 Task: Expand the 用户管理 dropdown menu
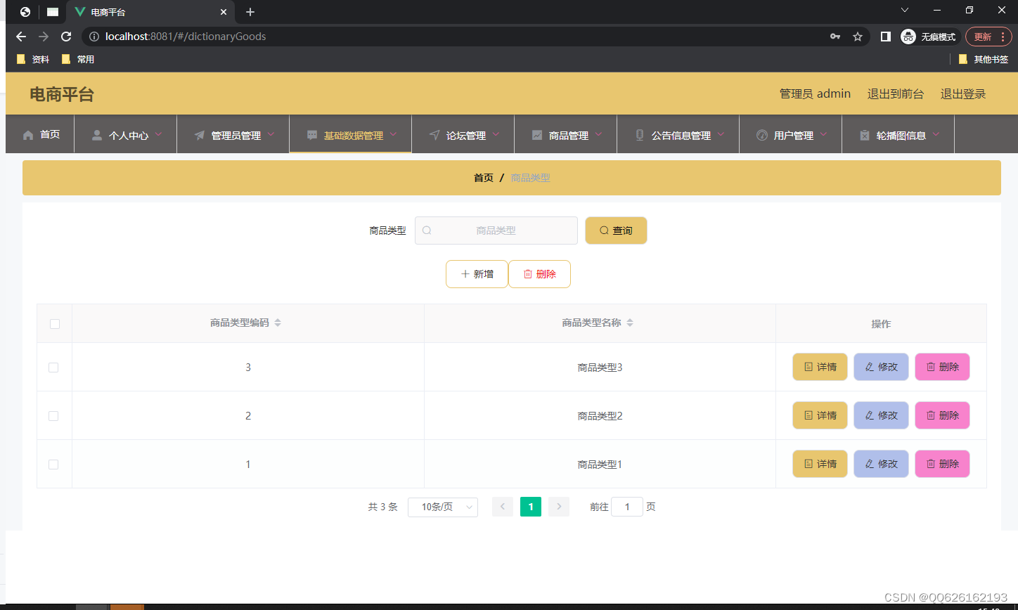pos(791,135)
